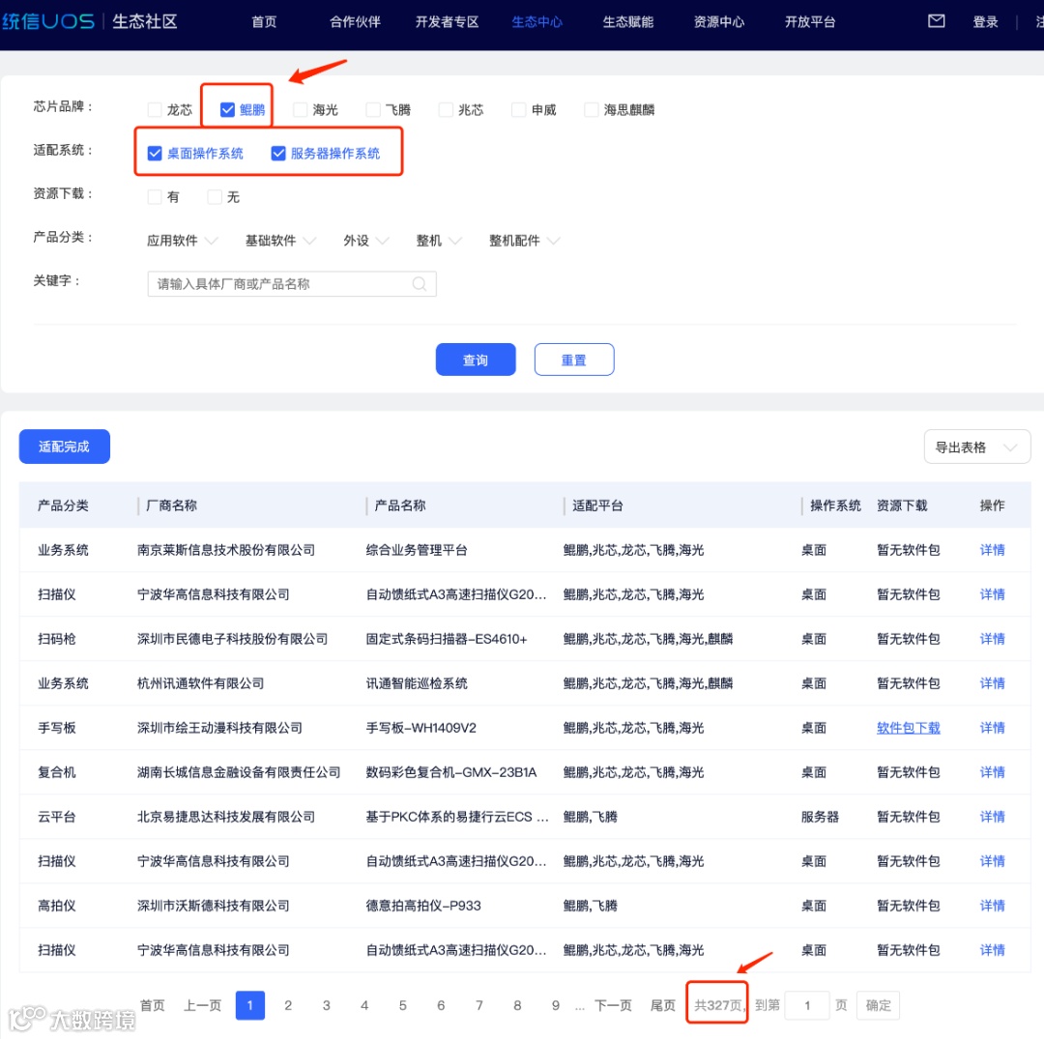Image resolution: width=1044 pixels, height=1039 pixels.
Task: Open 资源中心 navigation item
Action: (x=719, y=22)
